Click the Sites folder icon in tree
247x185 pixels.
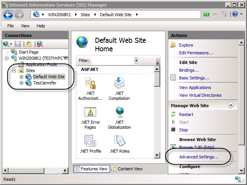[21, 71]
